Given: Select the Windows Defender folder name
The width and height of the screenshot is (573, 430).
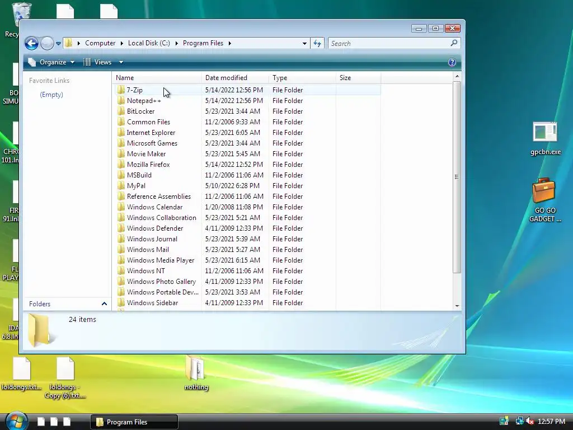Looking at the screenshot, I should click(155, 228).
